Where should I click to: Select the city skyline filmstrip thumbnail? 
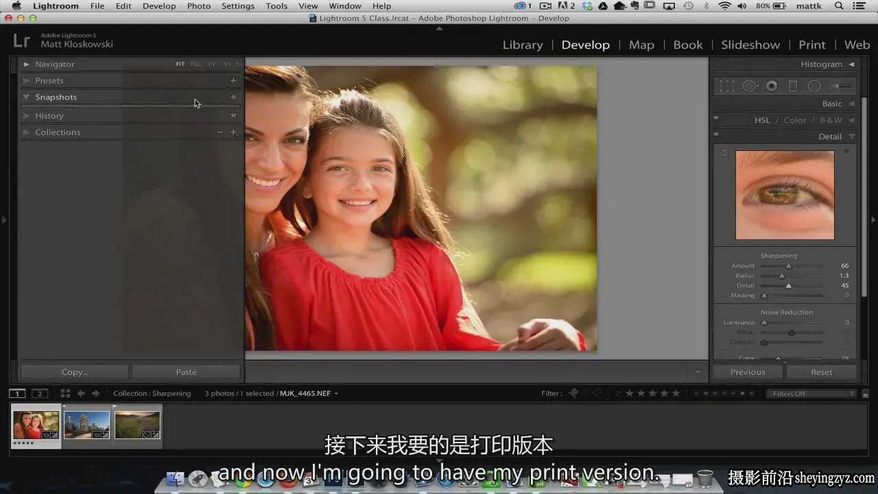click(x=87, y=425)
